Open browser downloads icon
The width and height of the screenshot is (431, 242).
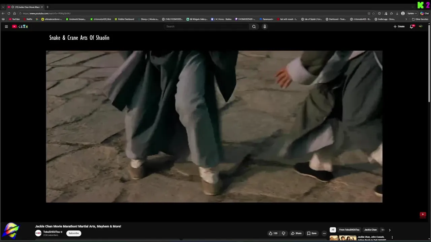tap(397, 13)
